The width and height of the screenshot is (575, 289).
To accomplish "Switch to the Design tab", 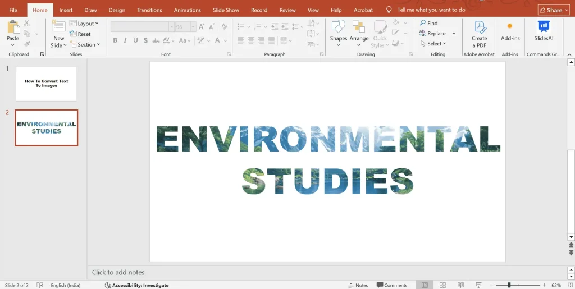I will pos(117,10).
